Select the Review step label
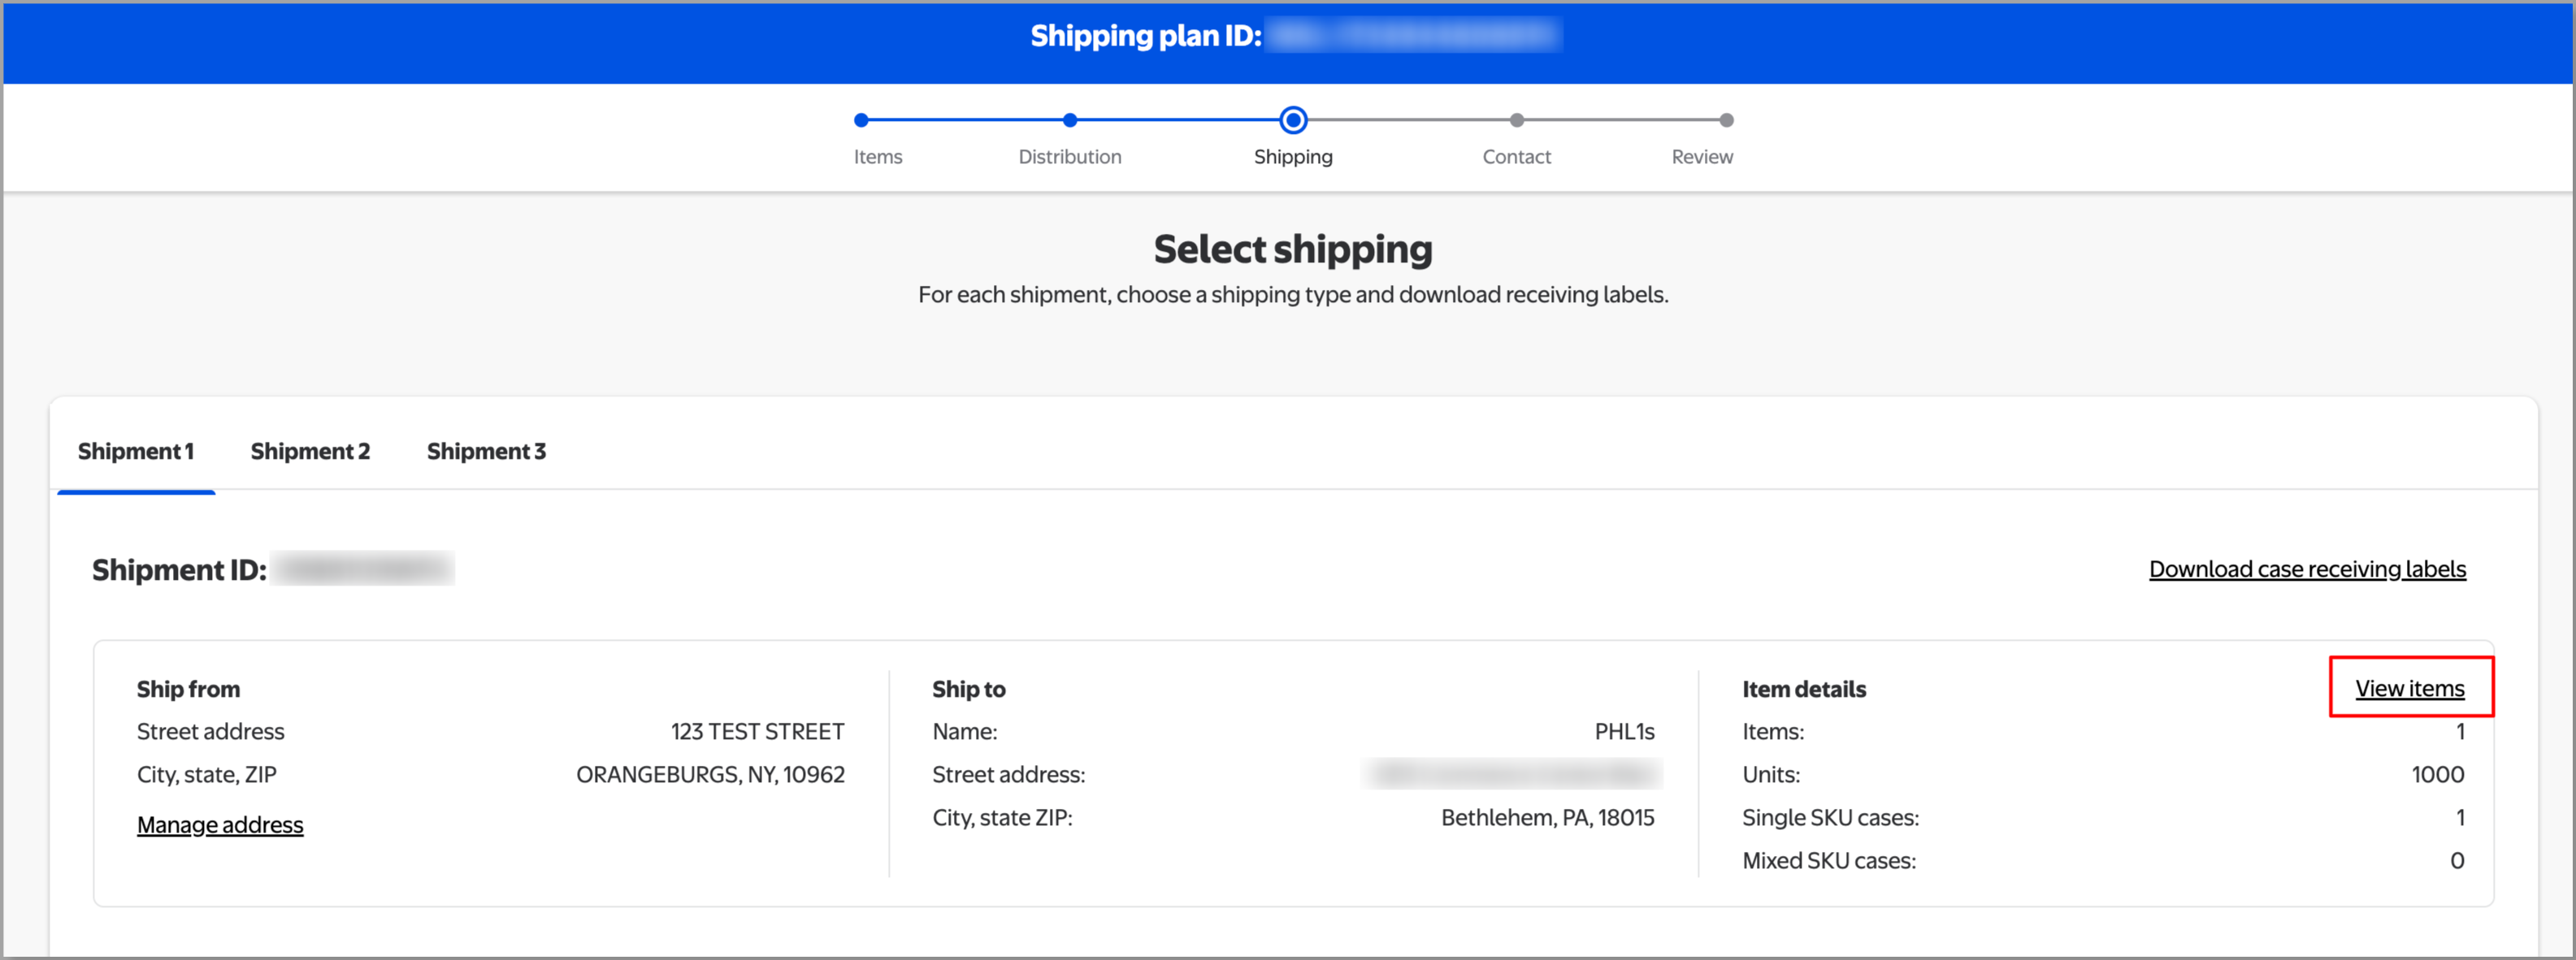The width and height of the screenshot is (2576, 960). pyautogui.click(x=1701, y=157)
